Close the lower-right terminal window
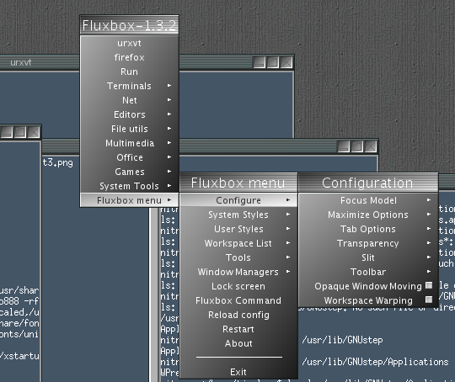This screenshot has width=455, height=382. pyautogui.click(x=371, y=146)
